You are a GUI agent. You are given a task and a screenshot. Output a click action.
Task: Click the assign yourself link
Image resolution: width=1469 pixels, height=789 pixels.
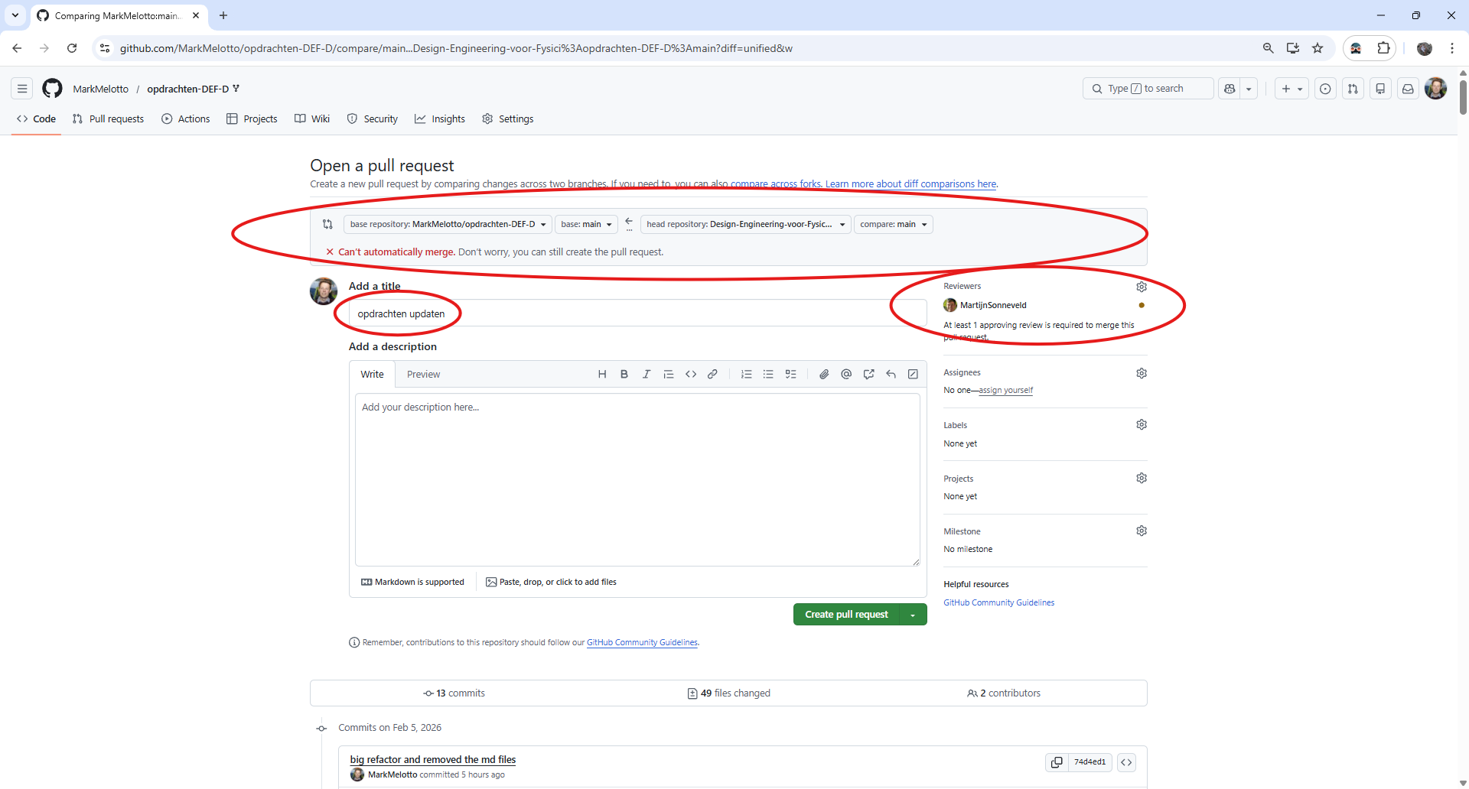[x=1006, y=390]
